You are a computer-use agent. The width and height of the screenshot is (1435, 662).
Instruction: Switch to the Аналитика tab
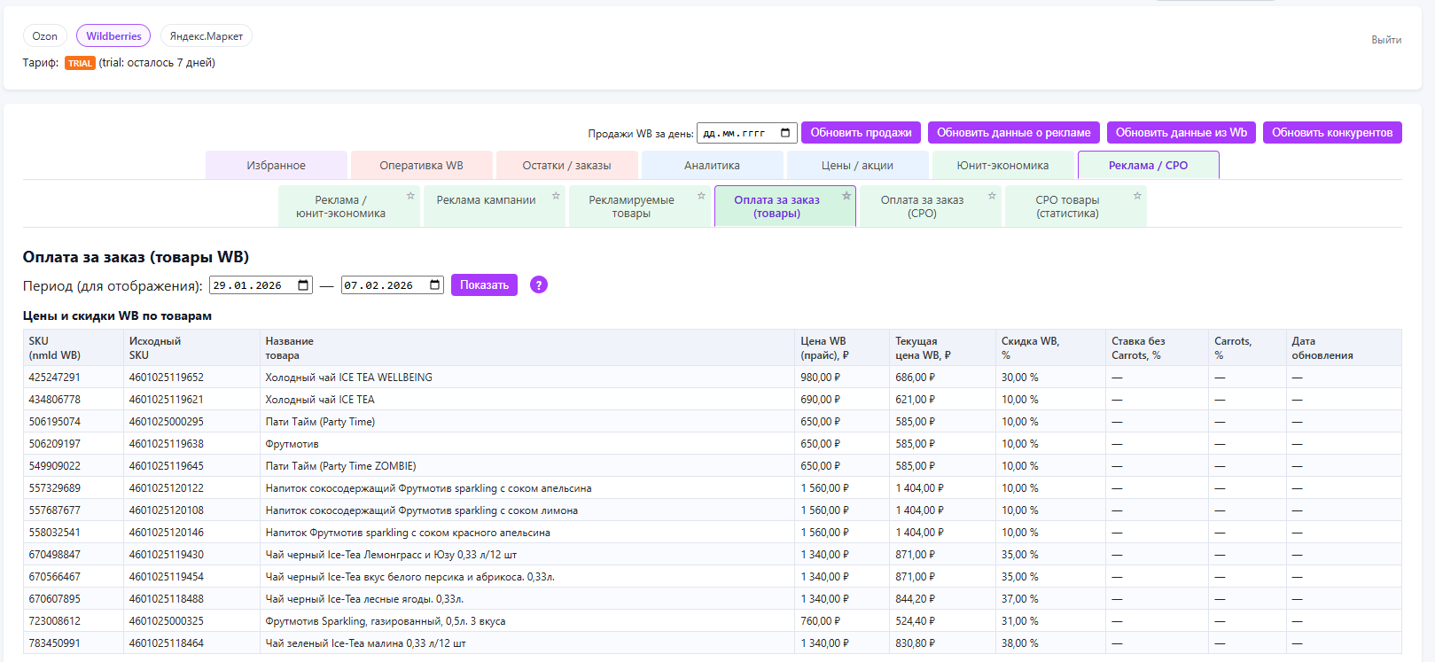[x=712, y=166]
